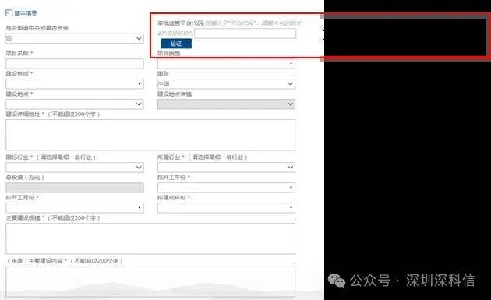Collapse the 基本信息 section icon

tap(9, 12)
